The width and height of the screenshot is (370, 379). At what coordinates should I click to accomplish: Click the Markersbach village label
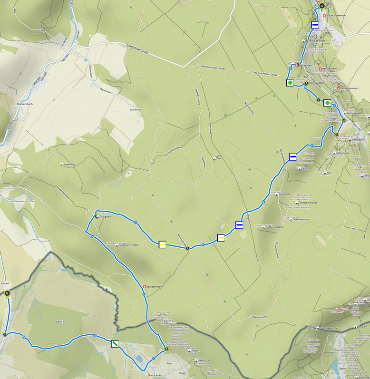point(25,104)
